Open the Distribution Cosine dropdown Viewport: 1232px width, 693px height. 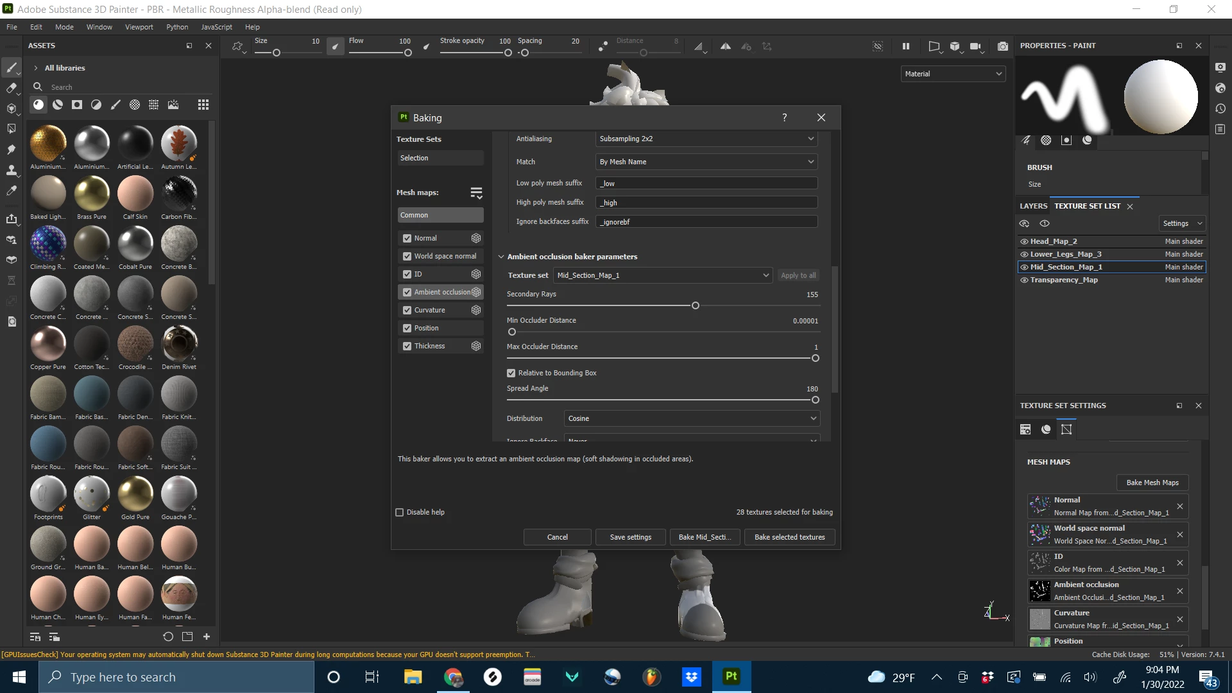point(692,418)
